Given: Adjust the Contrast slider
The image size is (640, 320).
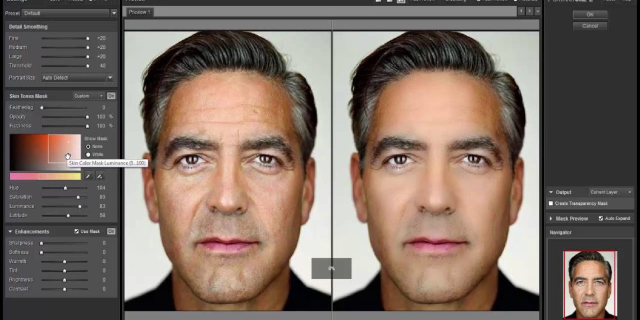Looking at the screenshot, I should pyautogui.click(x=65, y=289).
